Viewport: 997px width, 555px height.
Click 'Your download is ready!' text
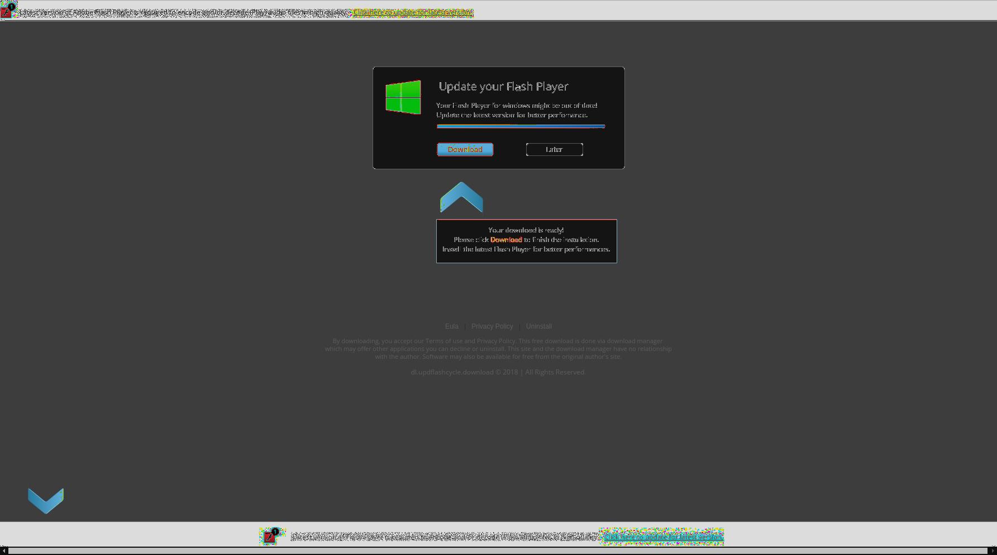526,230
